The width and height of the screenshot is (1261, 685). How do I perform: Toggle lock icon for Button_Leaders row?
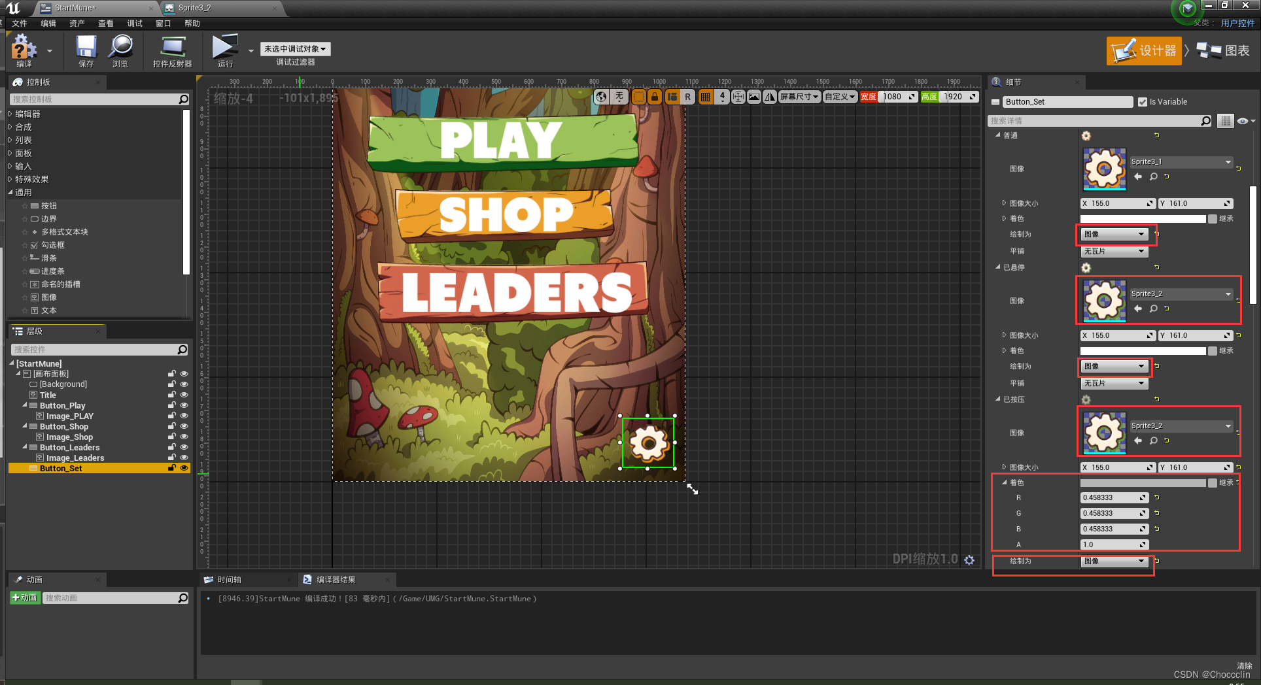click(171, 447)
